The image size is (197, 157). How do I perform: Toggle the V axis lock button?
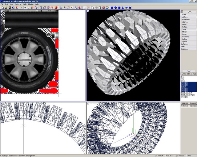point(25,8)
